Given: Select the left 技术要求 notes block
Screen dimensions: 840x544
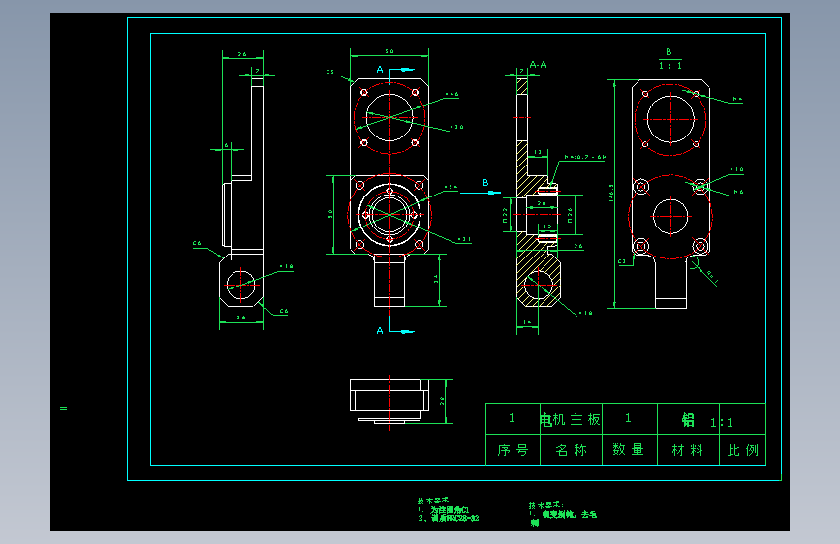Looking at the screenshot, I should (448, 510).
